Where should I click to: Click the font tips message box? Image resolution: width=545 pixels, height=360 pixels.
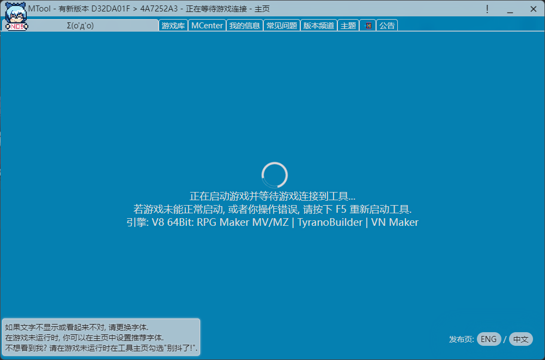101,337
